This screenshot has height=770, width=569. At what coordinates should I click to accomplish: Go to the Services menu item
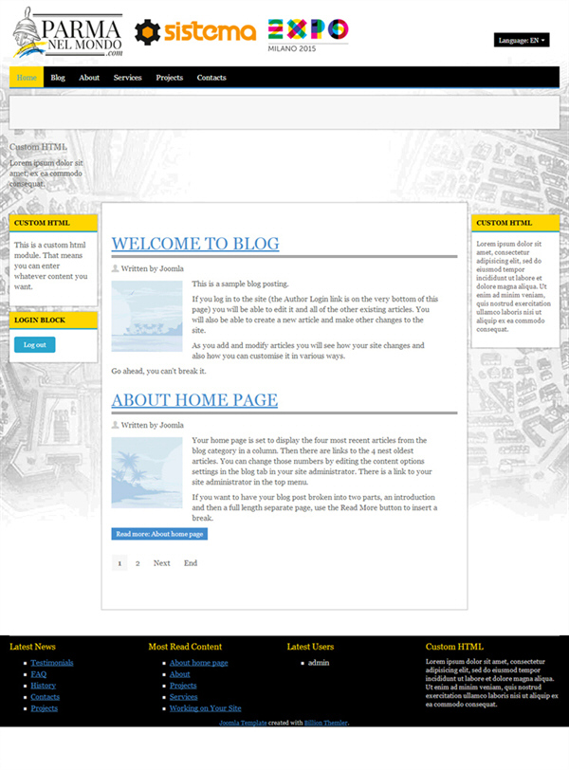(127, 78)
